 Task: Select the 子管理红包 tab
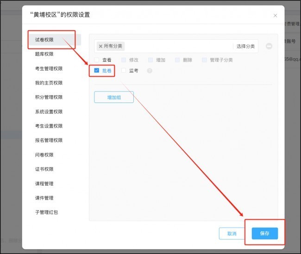point(46,212)
